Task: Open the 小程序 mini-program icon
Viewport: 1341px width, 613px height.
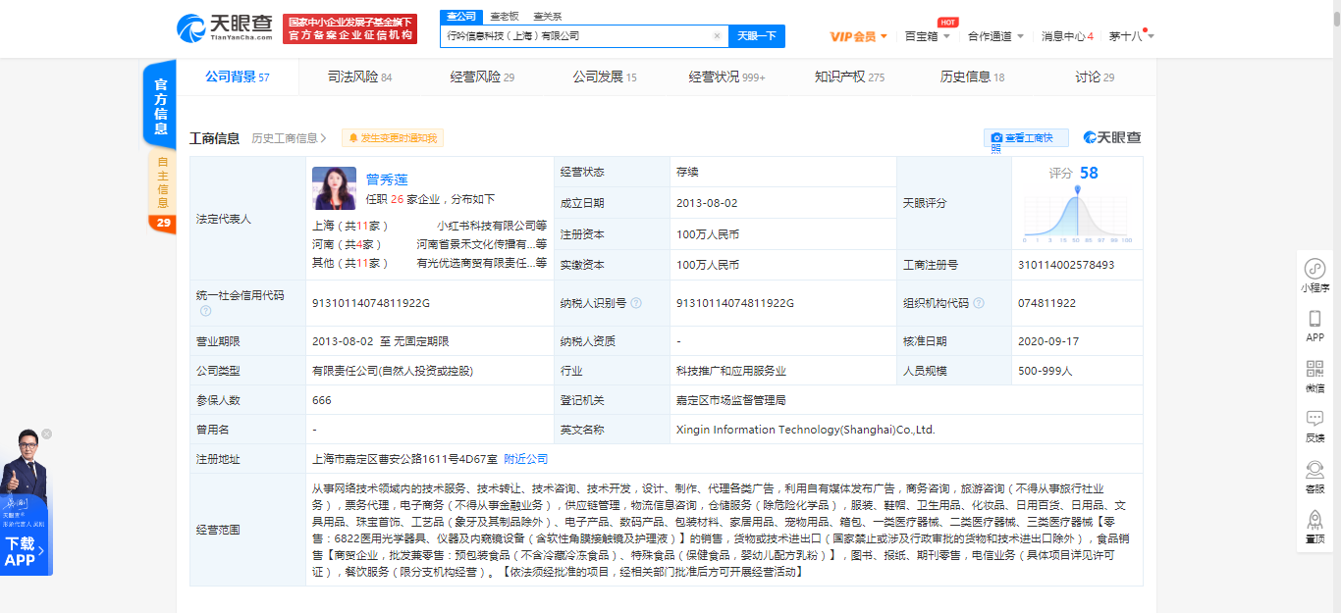Action: click(x=1314, y=269)
